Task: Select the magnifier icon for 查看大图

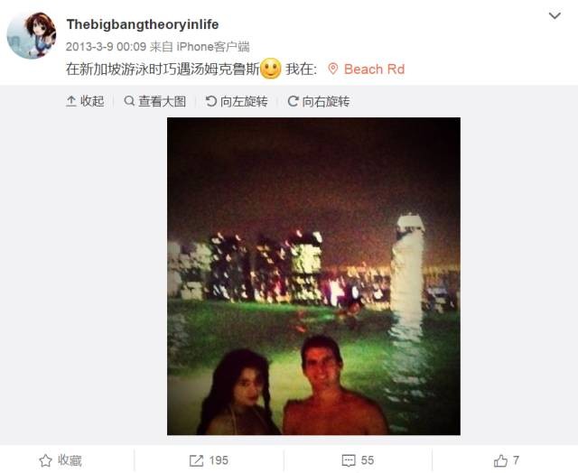Action: [129, 101]
